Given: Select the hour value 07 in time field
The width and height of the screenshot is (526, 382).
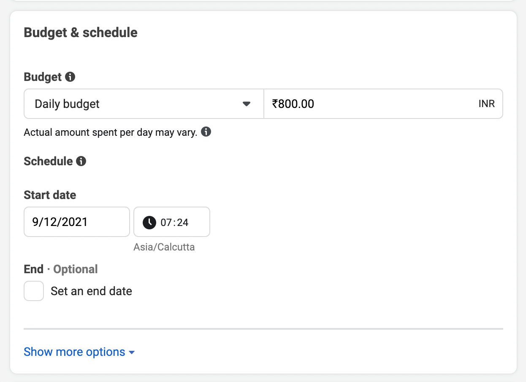Looking at the screenshot, I should tap(166, 222).
